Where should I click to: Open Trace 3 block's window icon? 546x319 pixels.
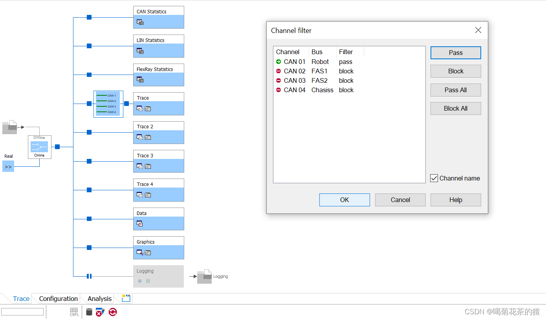click(x=140, y=166)
